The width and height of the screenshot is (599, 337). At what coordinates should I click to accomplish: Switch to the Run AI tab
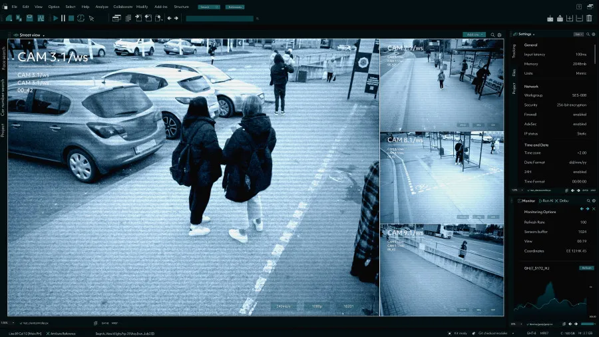pos(547,200)
